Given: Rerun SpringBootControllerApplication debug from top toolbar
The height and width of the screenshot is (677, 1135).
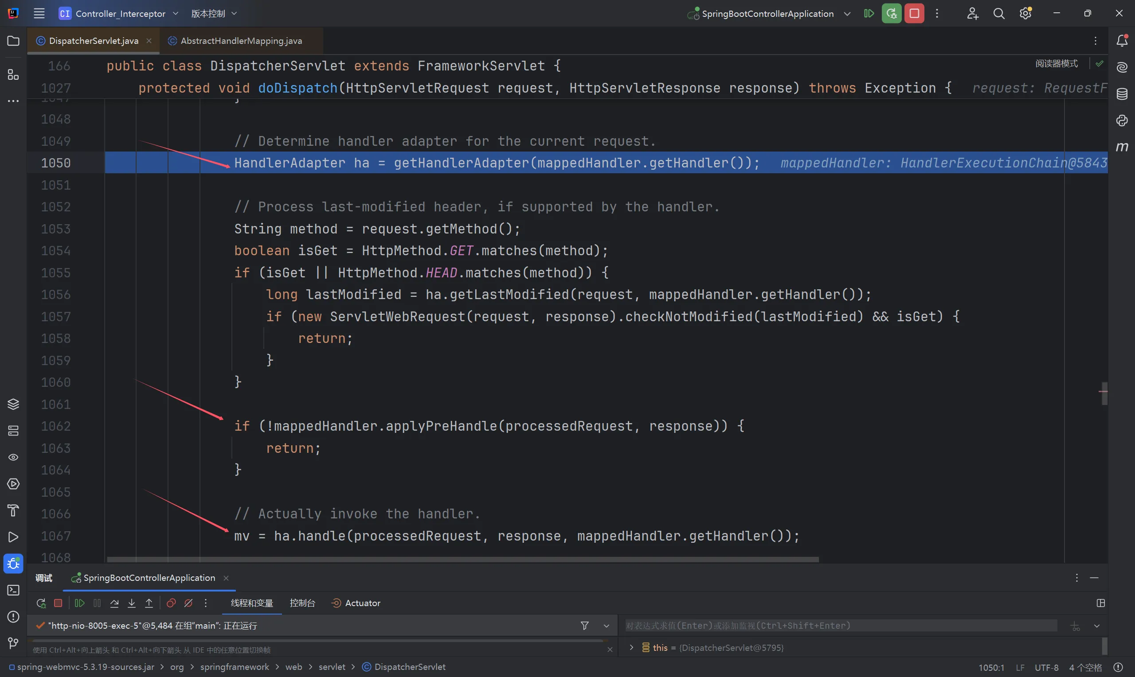Looking at the screenshot, I should pyautogui.click(x=891, y=13).
